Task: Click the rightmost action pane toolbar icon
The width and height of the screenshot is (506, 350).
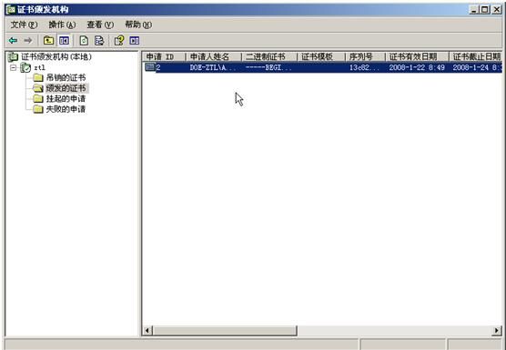Action: [x=135, y=41]
